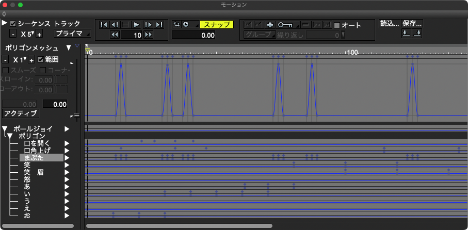Expand the まぶた track arrow
This screenshot has width=468, height=230.
click(67, 158)
